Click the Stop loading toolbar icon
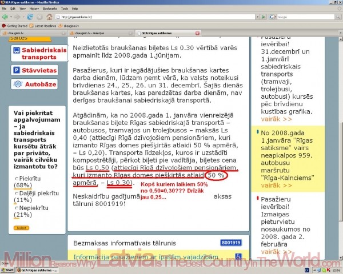This screenshot has width=343, height=274. pyautogui.click(x=39, y=17)
